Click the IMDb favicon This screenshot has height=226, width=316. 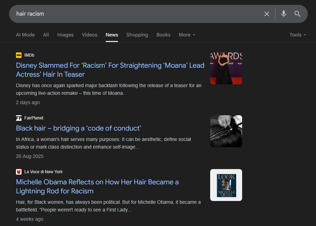(19, 55)
